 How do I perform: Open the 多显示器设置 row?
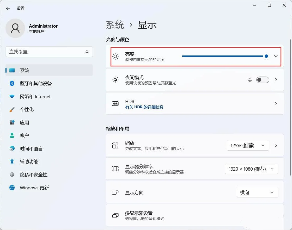point(195,215)
